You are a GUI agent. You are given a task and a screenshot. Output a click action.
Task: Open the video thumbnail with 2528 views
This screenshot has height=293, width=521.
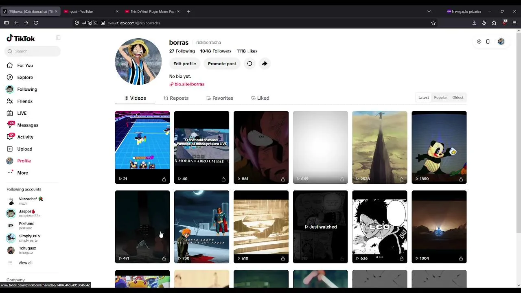pyautogui.click(x=380, y=147)
